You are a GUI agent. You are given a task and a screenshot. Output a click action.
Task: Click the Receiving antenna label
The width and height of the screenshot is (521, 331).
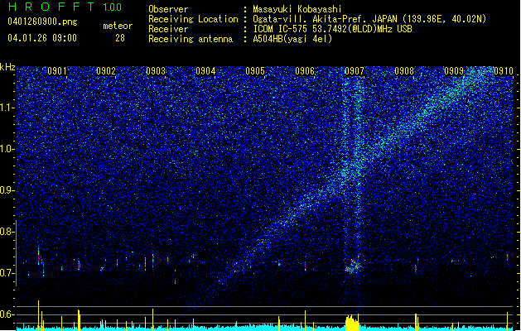[191, 39]
